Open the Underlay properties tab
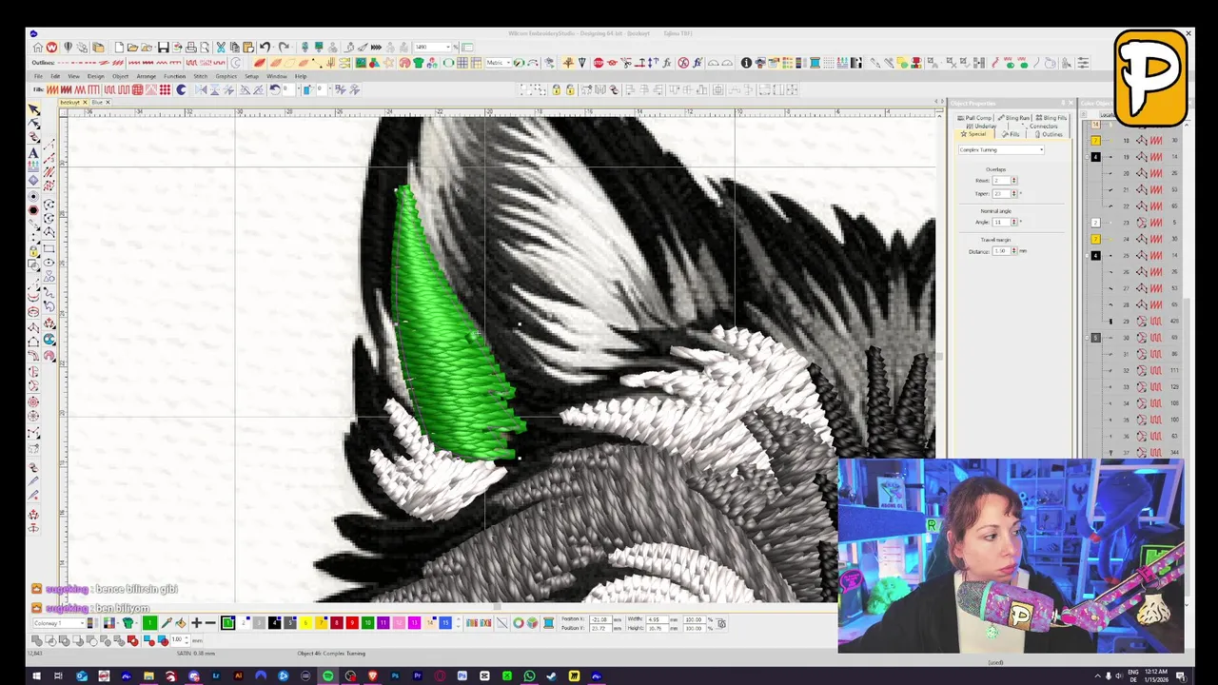Viewport: 1218px width, 685px height. click(982, 127)
